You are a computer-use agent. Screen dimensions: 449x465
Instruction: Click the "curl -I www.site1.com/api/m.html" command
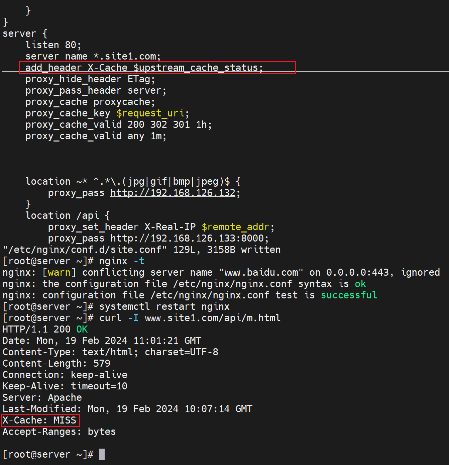(x=190, y=318)
